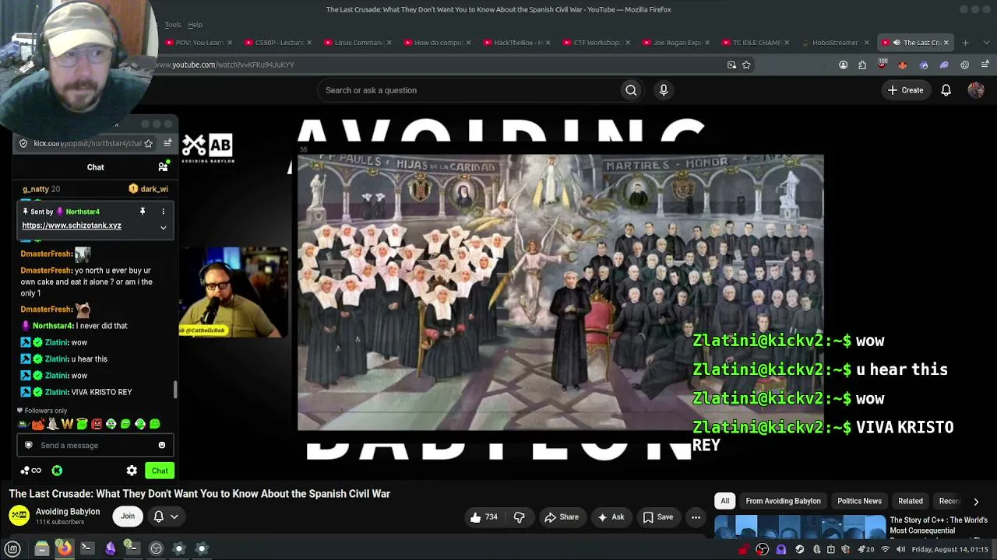This screenshot has height=560, width=997.
Task: Mute the playing Last Crusade tab
Action: tap(897, 43)
